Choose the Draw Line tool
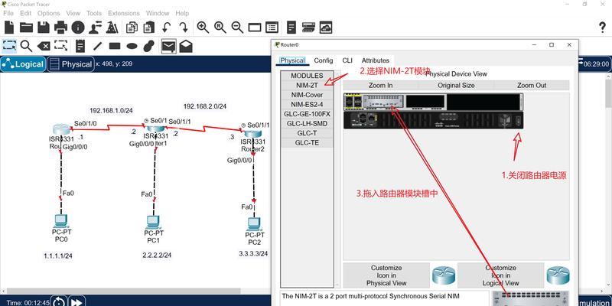 click(x=97, y=46)
